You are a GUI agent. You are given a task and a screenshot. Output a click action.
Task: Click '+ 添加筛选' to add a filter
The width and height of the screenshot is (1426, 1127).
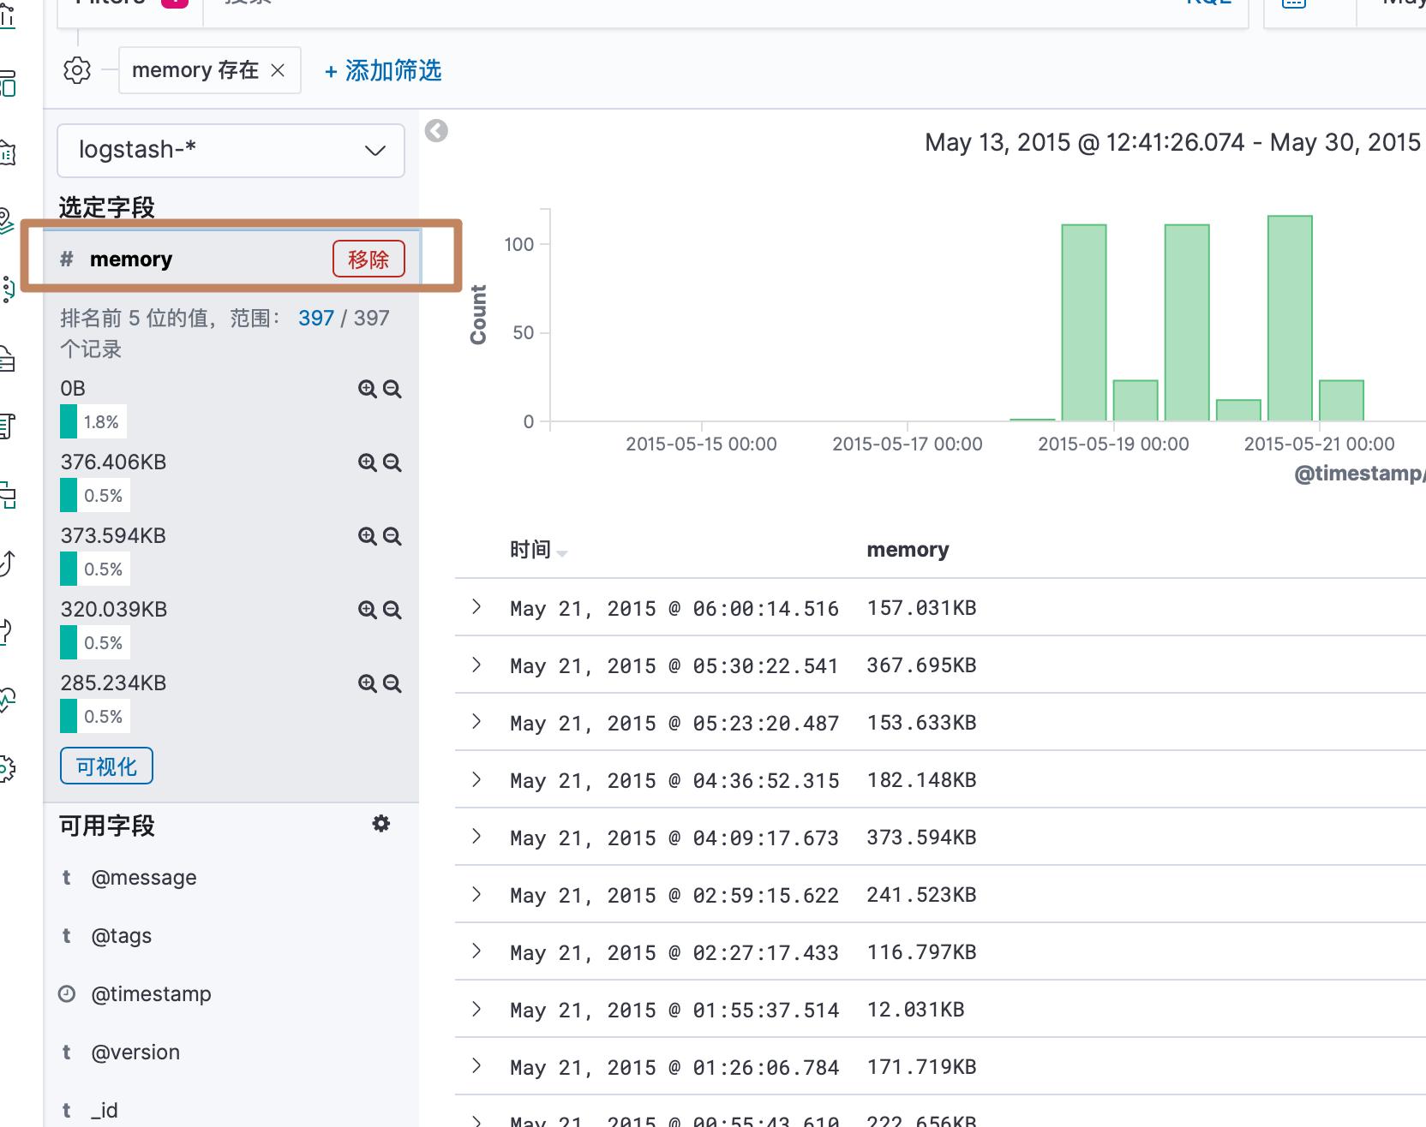[x=383, y=70]
